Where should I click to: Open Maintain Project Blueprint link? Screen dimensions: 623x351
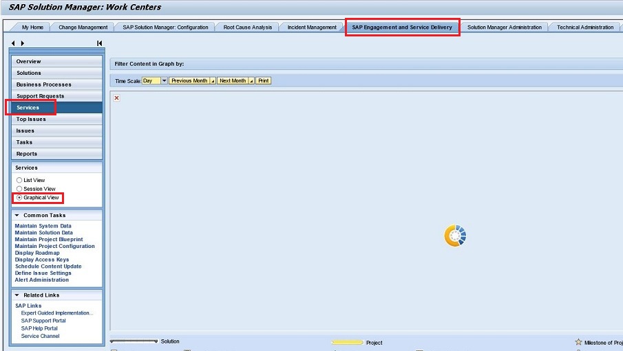[49, 240]
